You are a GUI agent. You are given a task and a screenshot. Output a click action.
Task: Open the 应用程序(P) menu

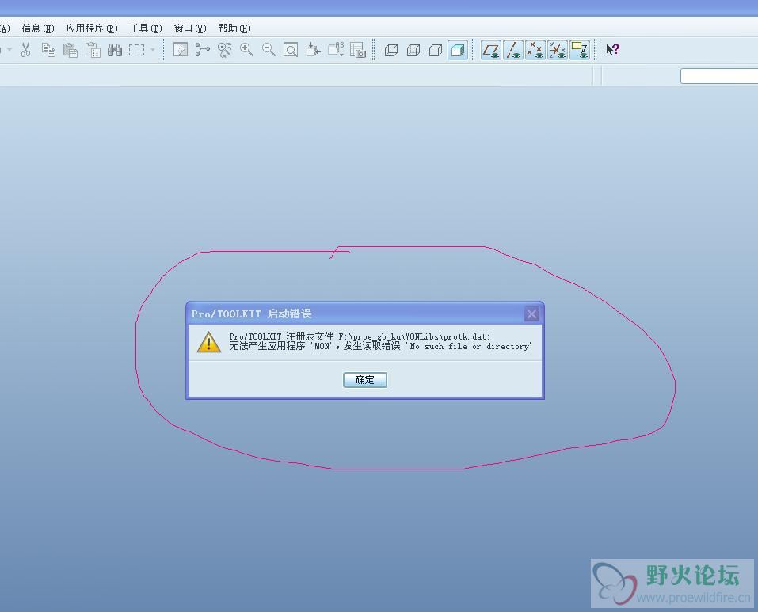[91, 29]
